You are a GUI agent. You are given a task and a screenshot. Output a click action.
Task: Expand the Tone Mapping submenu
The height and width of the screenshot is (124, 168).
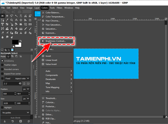point(57,87)
